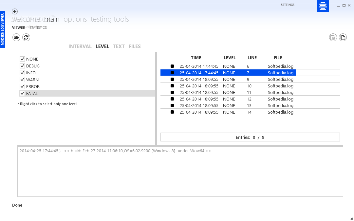
Task: Click the copy documents icon
Action: coord(343,37)
